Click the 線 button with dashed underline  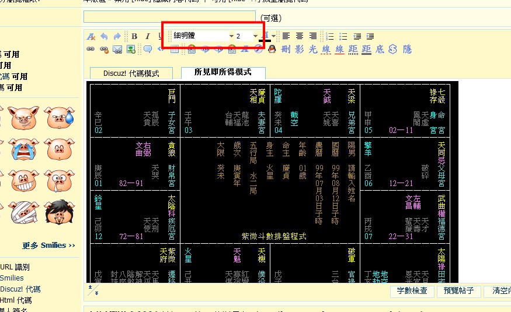tap(326, 50)
